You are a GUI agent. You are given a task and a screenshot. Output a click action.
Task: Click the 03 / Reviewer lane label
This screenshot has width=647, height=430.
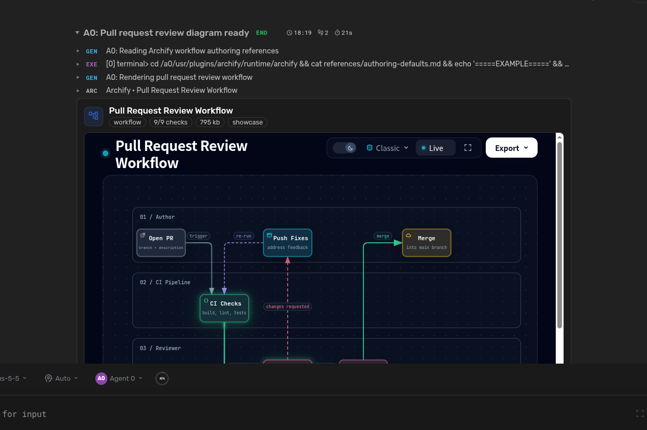pyautogui.click(x=160, y=348)
